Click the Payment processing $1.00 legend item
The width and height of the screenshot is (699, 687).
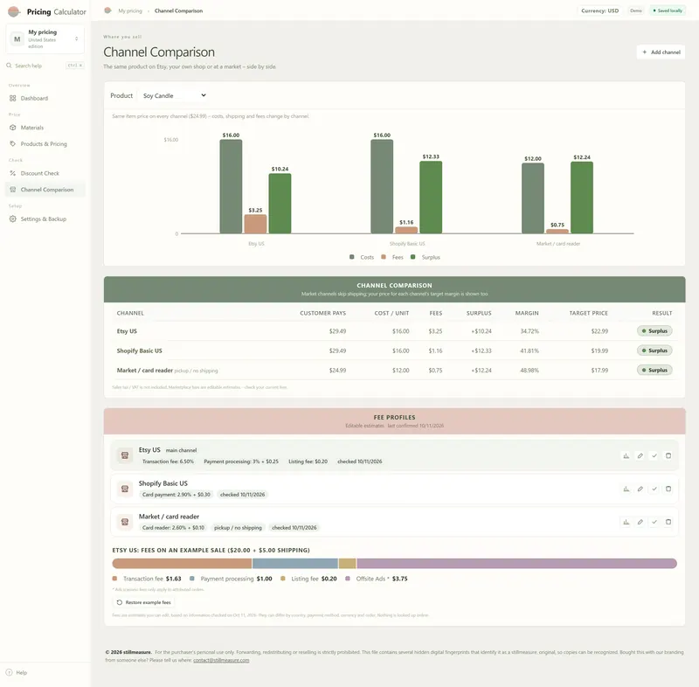point(231,579)
